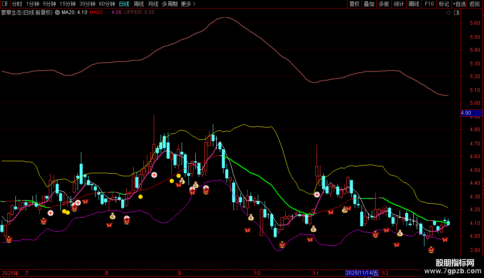Expand the 更多 more periods menu
484x278 pixels.
pos(188,4)
